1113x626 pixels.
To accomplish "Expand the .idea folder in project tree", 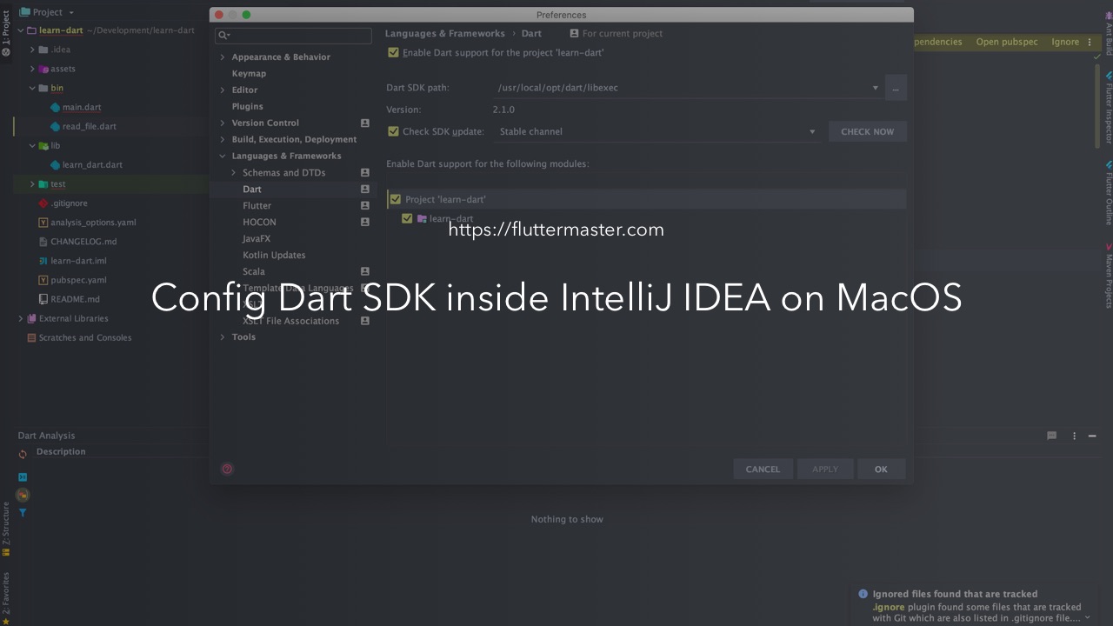I will [32, 50].
